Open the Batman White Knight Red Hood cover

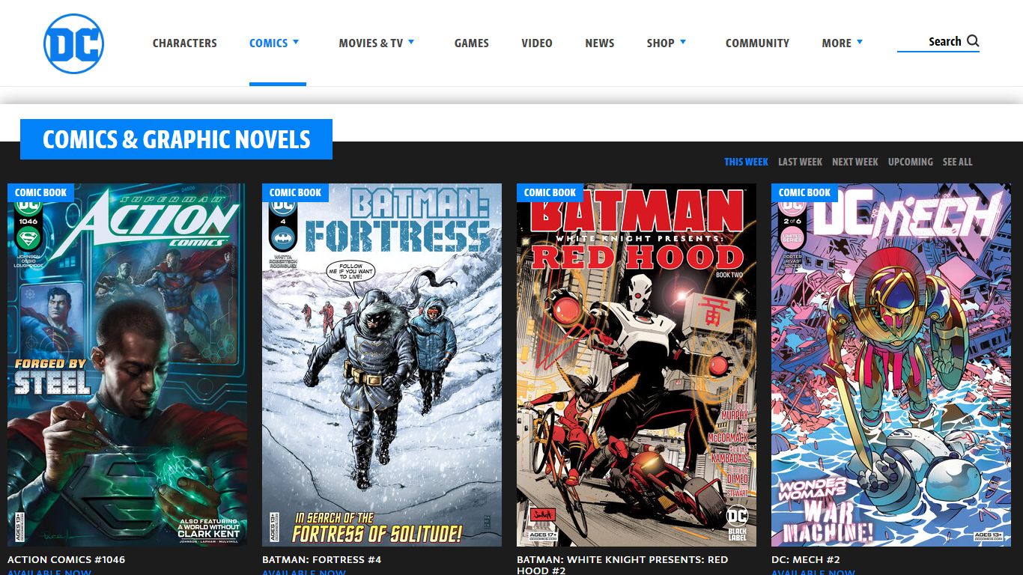tap(637, 365)
